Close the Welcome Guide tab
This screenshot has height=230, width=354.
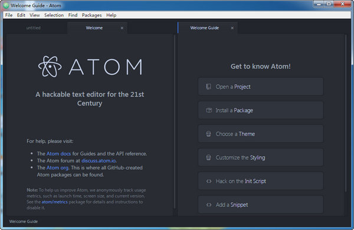pyautogui.click(x=232, y=28)
